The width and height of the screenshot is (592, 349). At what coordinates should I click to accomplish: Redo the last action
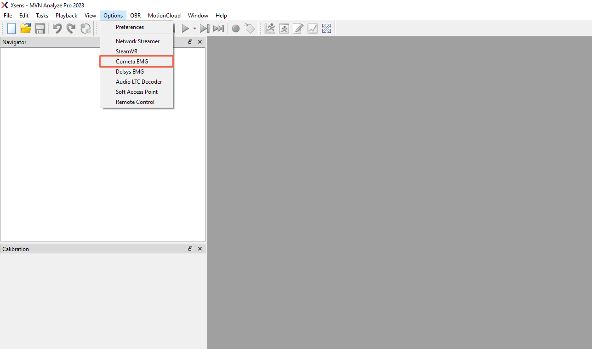click(71, 29)
